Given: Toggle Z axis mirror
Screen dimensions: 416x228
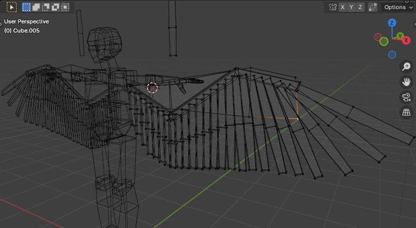Looking at the screenshot, I should [360, 7].
